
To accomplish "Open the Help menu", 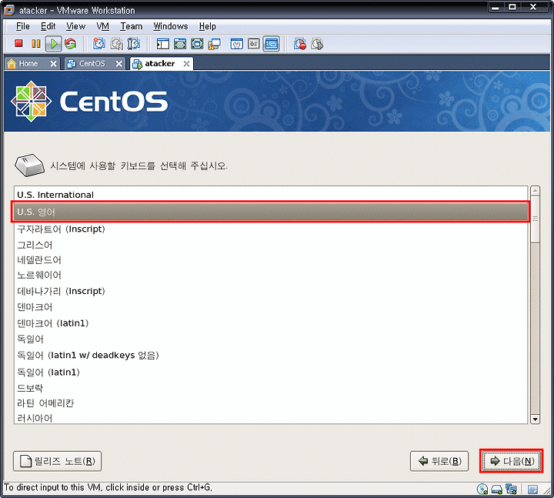I will tap(208, 26).
